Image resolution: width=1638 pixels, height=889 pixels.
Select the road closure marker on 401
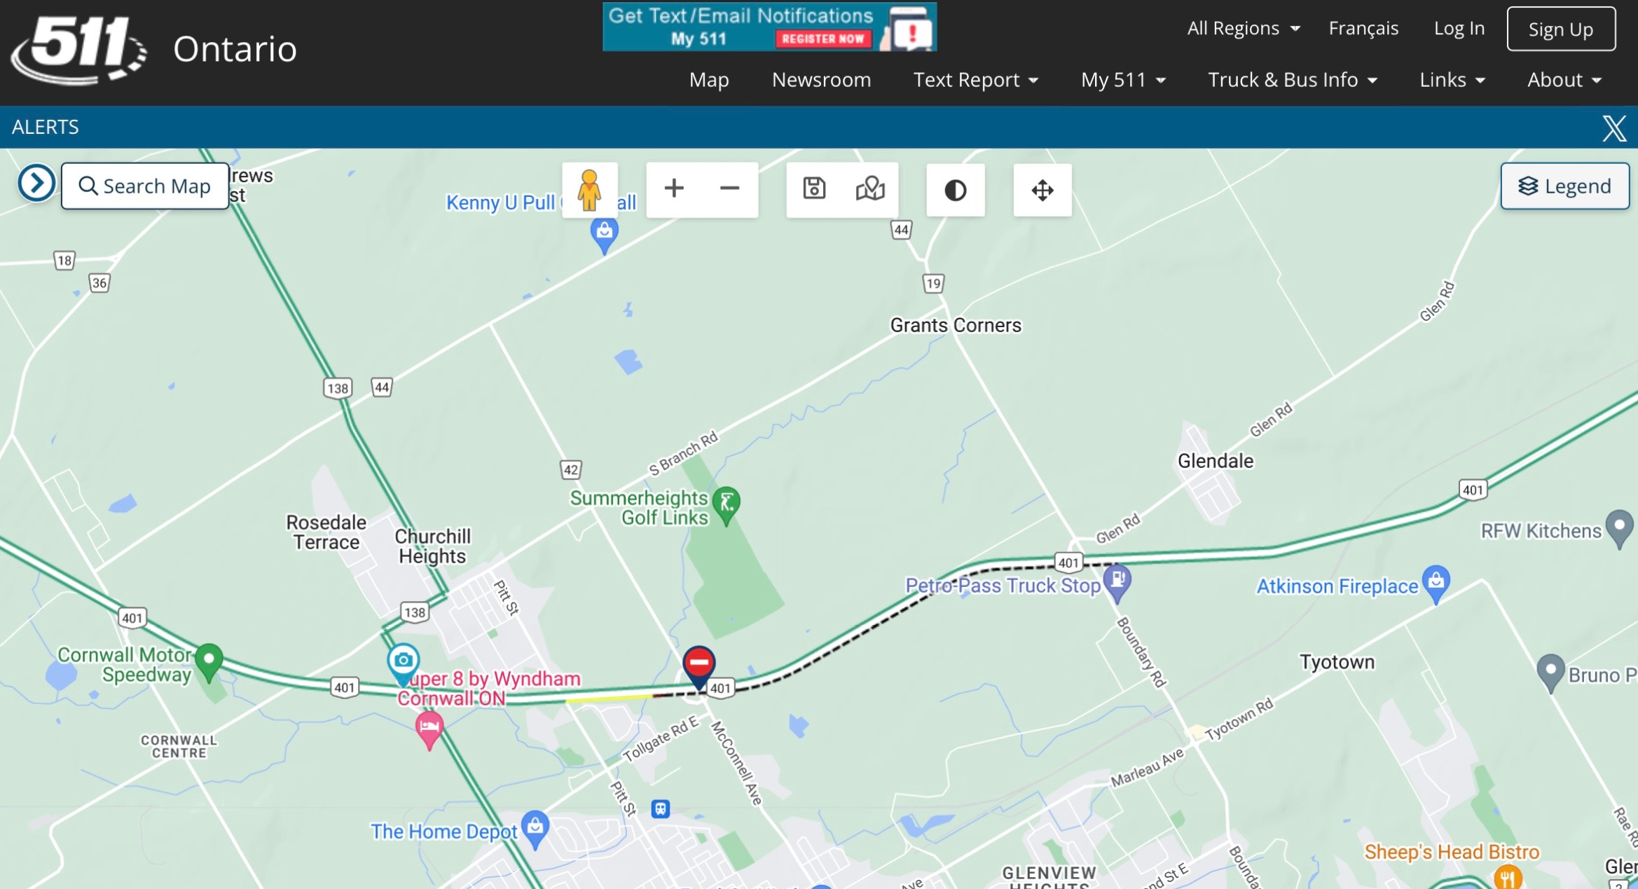(x=698, y=667)
